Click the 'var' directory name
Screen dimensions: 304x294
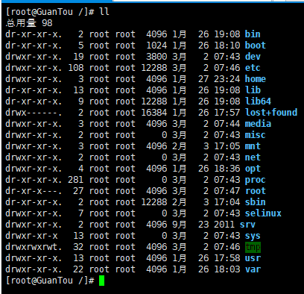(x=253, y=269)
